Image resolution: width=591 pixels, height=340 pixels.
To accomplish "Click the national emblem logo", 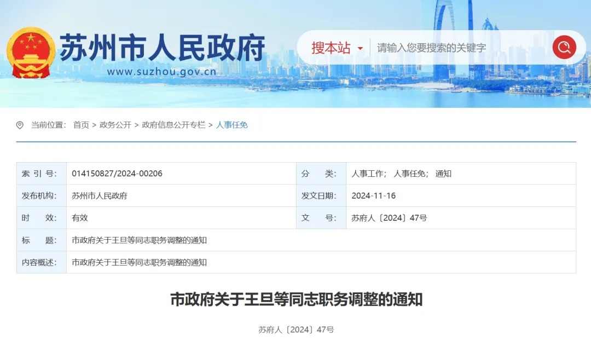I will [30, 48].
